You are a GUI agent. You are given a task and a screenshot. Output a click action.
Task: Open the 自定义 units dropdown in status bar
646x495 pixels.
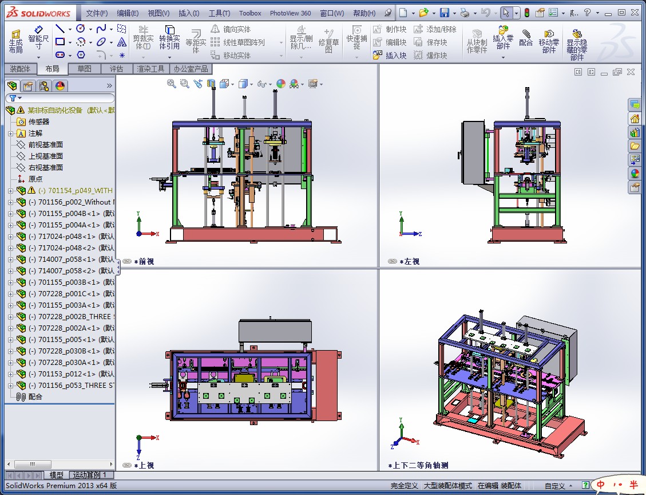pos(558,486)
